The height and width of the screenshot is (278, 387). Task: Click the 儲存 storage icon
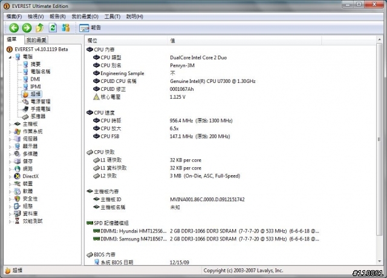tap(18, 161)
